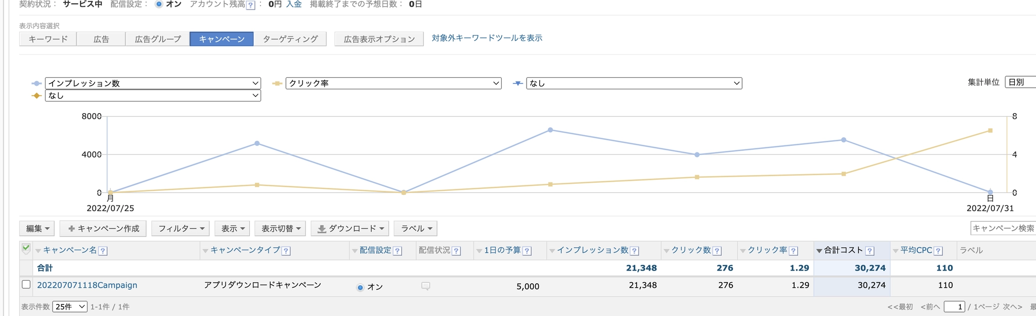The image size is (1036, 316).
Task: Click help icon beside アカウント残高
Action: (250, 5)
